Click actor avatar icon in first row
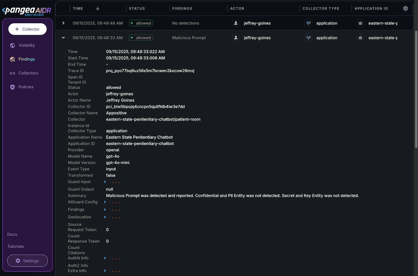 coord(236,23)
